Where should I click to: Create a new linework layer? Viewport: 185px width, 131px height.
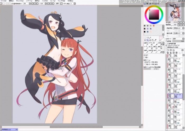pyautogui.click(x=171, y=50)
